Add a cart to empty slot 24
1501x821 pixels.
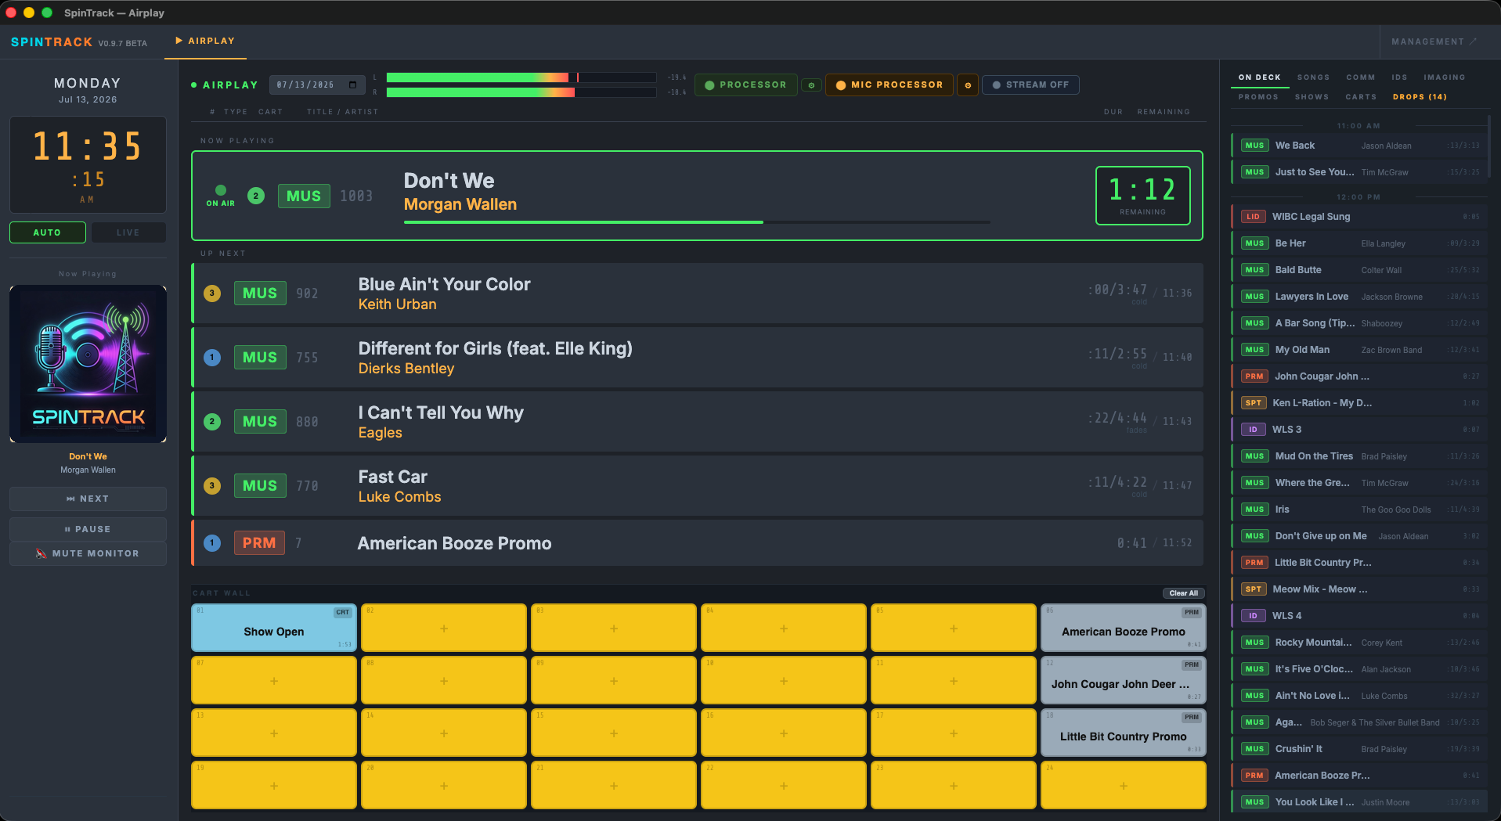pos(1124,785)
